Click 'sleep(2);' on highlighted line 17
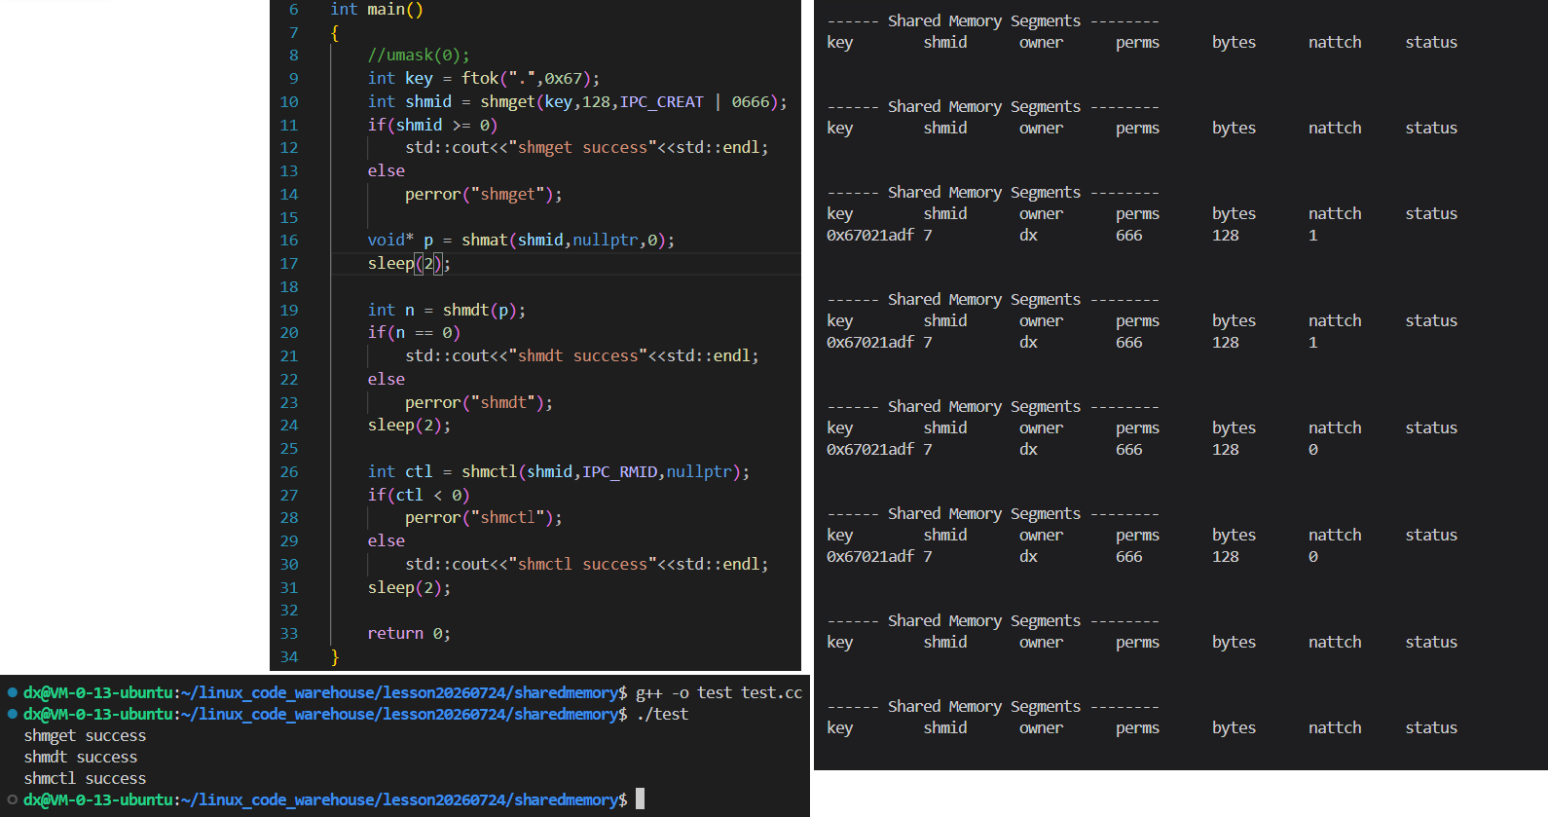Screen dimensions: 1548x817 click(409, 264)
